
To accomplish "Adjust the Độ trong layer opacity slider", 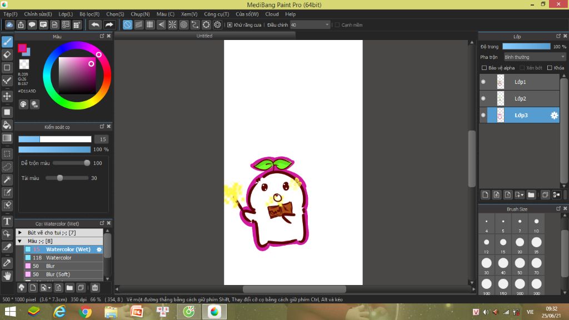I will (526, 47).
